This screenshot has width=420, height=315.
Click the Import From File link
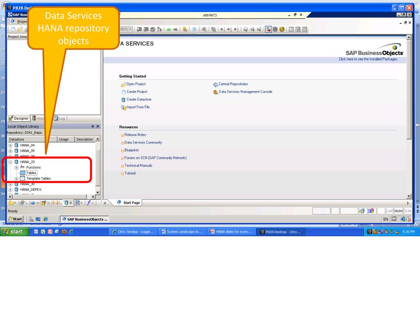(x=138, y=107)
